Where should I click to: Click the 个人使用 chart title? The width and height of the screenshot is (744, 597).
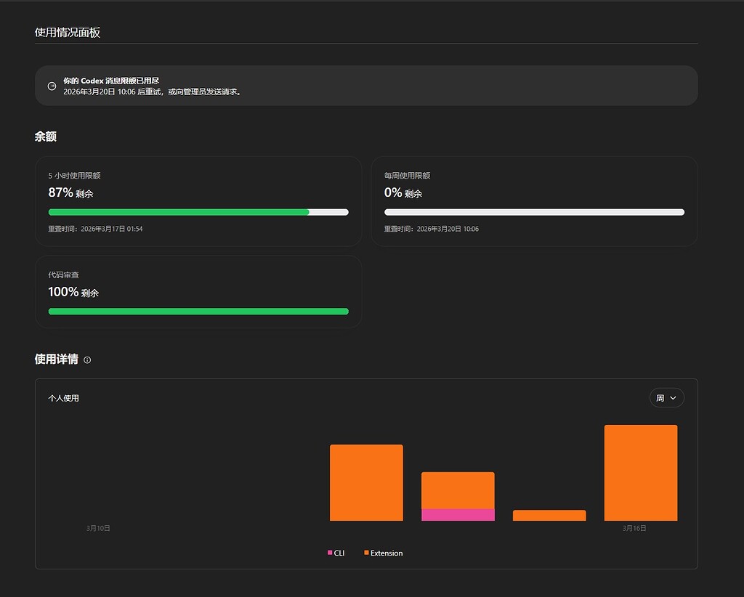click(64, 398)
